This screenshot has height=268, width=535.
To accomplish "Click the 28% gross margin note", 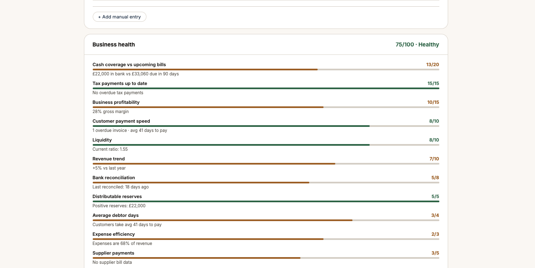I will pos(111,111).
